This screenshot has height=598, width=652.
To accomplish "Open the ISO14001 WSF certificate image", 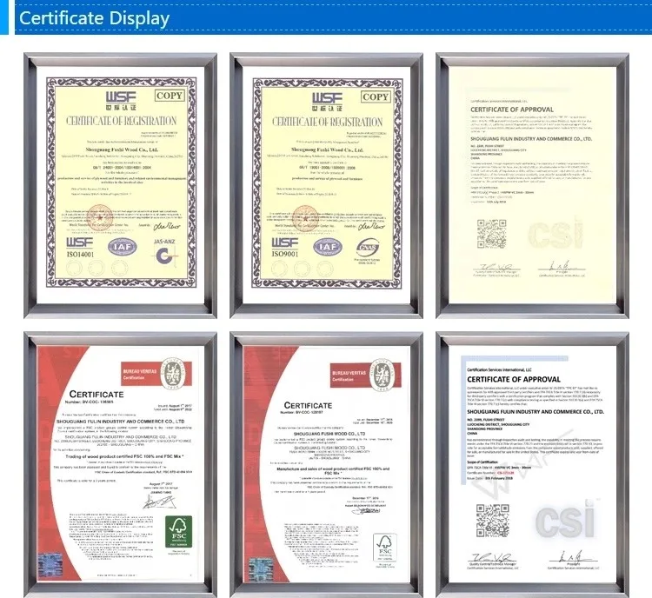I will tap(121, 185).
